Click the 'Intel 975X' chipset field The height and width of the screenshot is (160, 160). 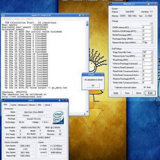point(130,12)
